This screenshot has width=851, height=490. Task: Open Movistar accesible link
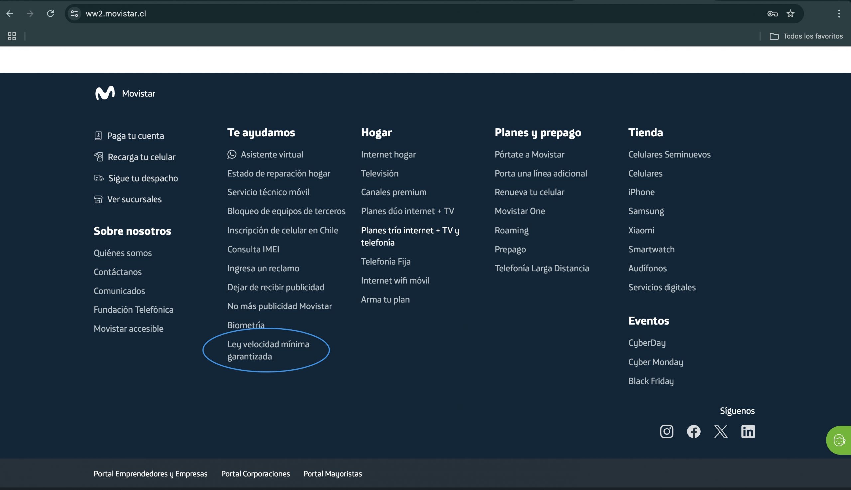(129, 328)
